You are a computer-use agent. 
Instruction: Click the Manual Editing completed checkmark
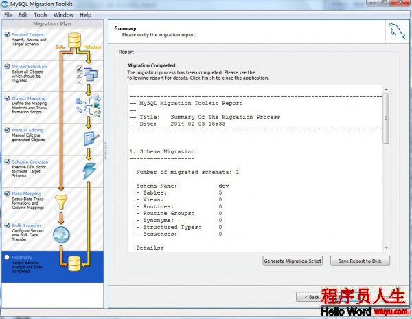click(7, 130)
